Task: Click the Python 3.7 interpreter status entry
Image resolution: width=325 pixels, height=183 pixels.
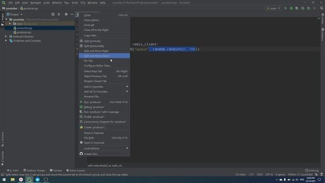Action: coord(300,174)
